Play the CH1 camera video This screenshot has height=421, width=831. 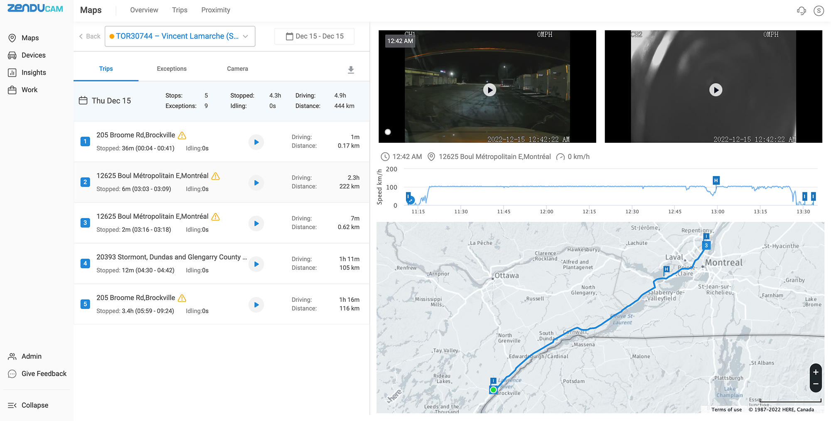489,90
